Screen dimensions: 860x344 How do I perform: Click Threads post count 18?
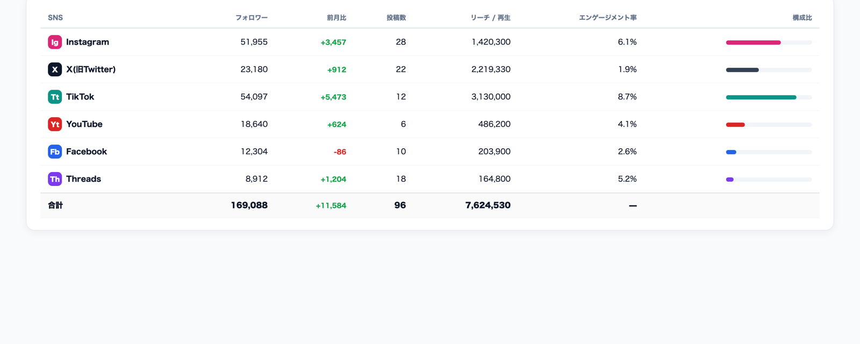401,179
